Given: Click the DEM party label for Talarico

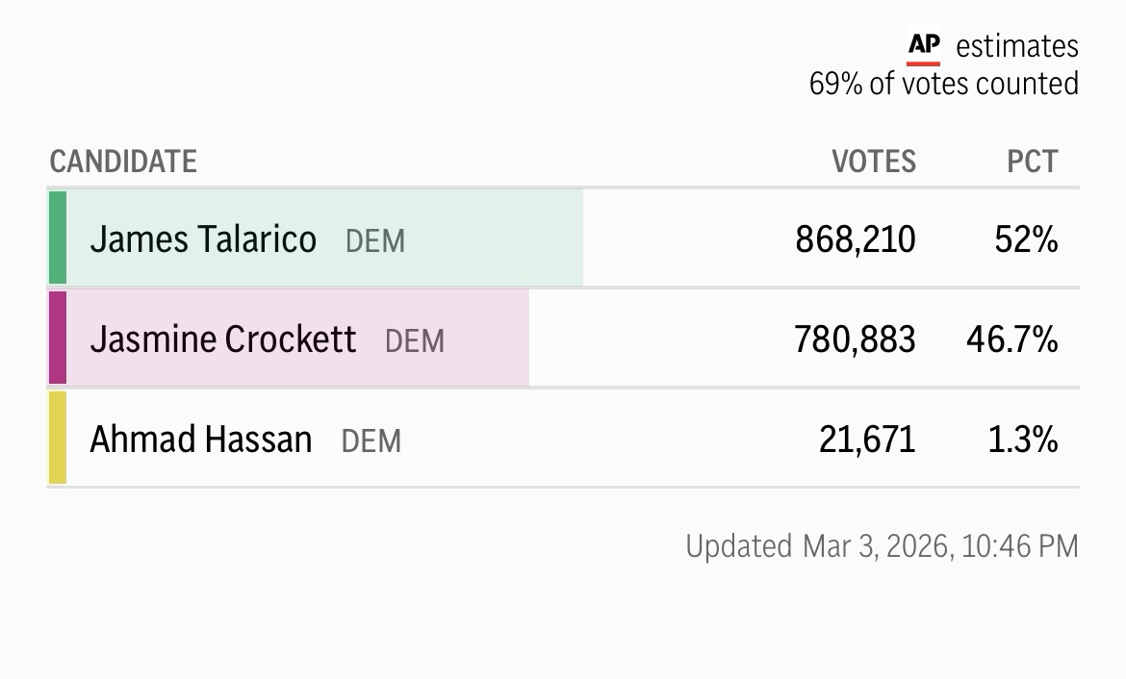Looking at the screenshot, I should point(375,241).
